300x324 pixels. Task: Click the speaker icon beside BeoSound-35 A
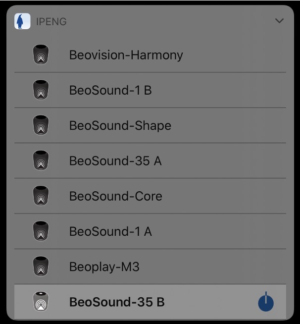[41, 161]
